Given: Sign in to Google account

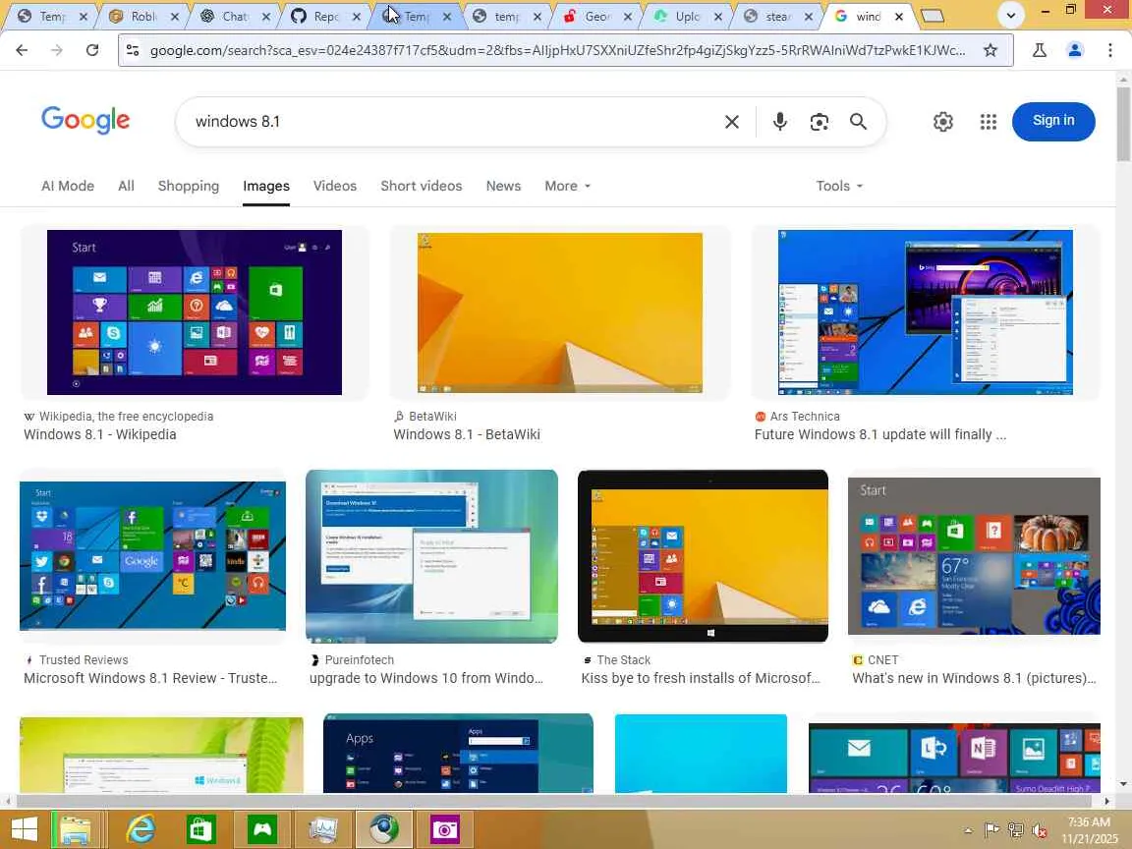Looking at the screenshot, I should (1053, 121).
